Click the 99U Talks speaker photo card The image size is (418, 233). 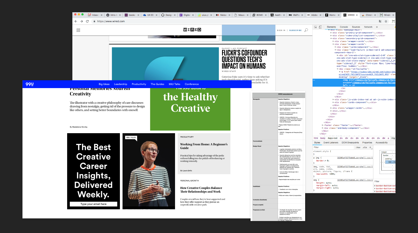149,171
